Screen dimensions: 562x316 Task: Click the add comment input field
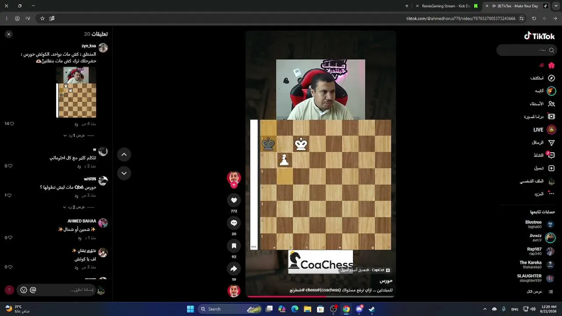pos(57,290)
